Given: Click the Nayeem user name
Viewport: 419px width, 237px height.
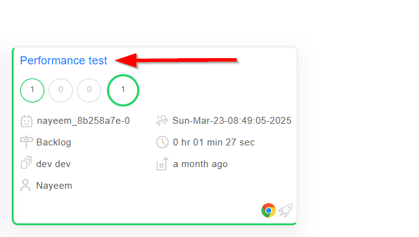Looking at the screenshot, I should click(54, 186).
